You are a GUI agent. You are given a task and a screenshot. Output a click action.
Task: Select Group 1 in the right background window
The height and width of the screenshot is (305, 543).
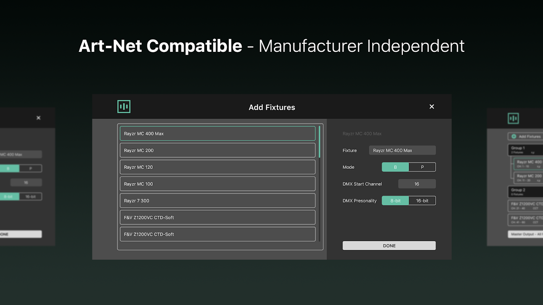pos(525,150)
